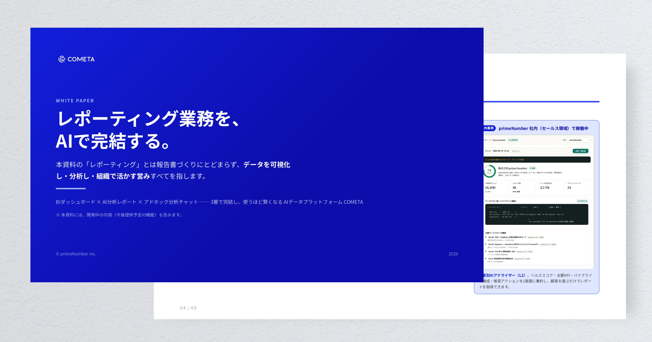The image size is (652, 342).
Task: Click the green 更新（再生成）refresh button
Action: point(581,151)
